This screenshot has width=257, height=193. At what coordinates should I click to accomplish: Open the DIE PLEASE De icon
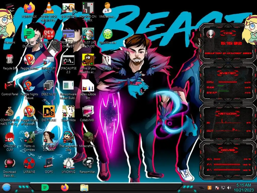tap(49, 111)
